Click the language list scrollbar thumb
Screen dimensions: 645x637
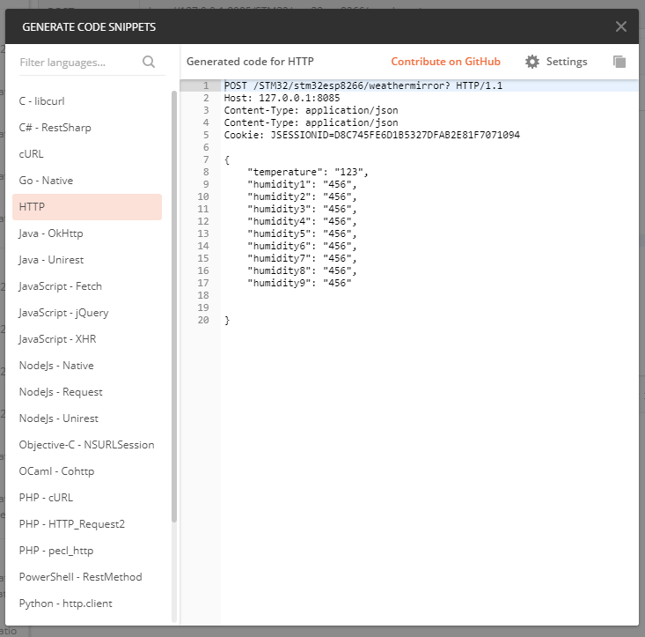click(x=174, y=307)
